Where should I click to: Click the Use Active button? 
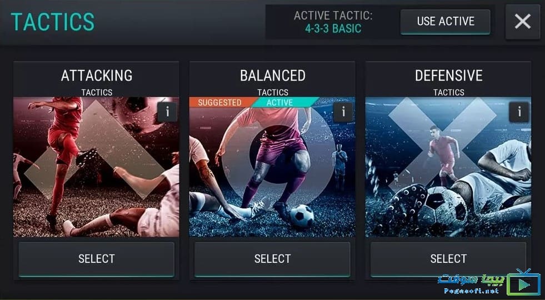[446, 22]
